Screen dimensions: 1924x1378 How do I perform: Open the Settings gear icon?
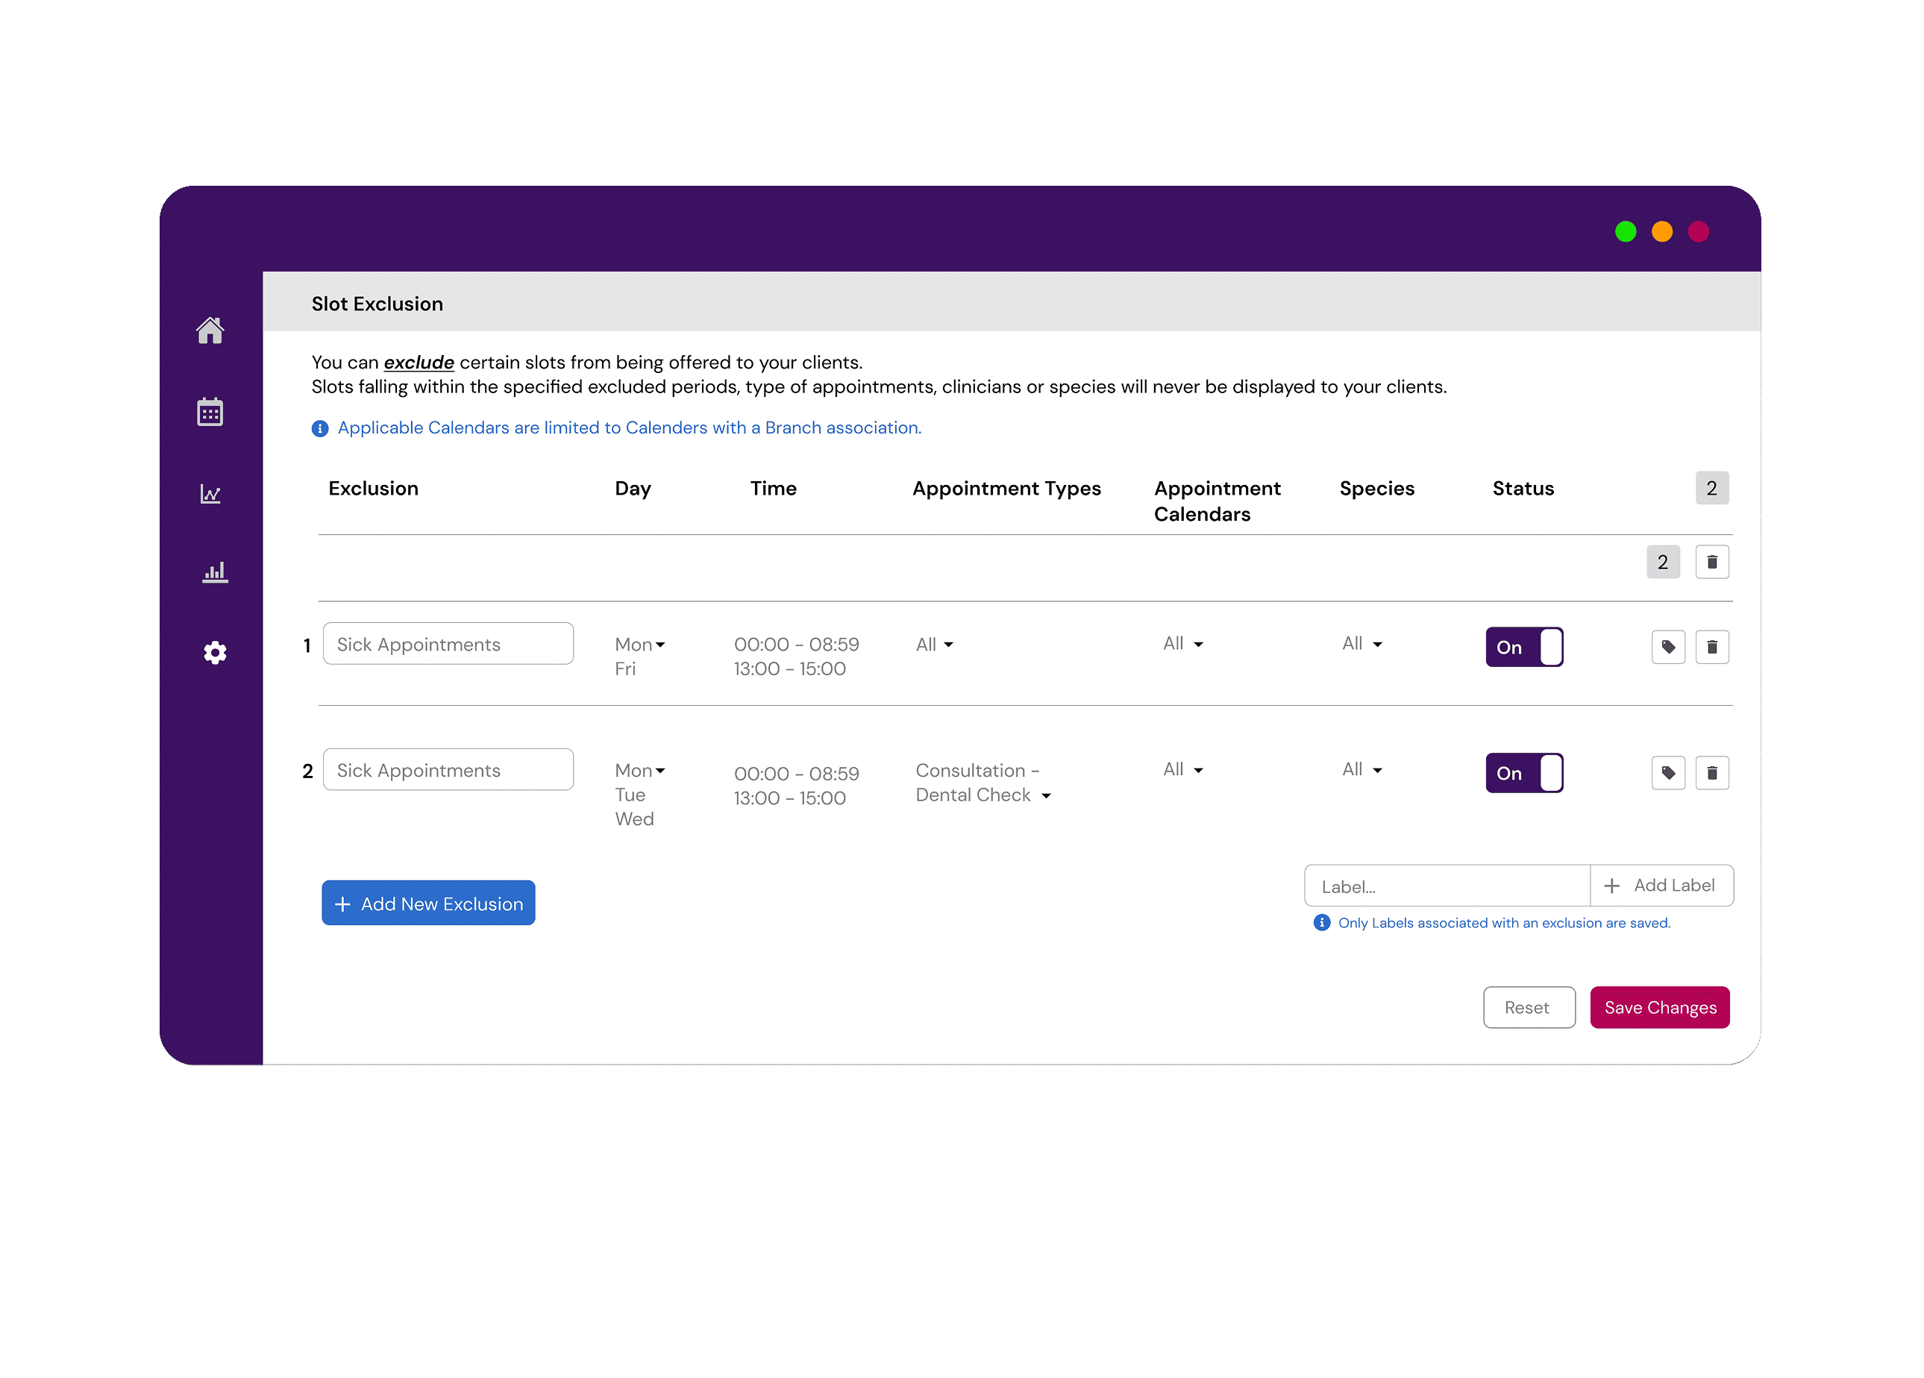215,653
